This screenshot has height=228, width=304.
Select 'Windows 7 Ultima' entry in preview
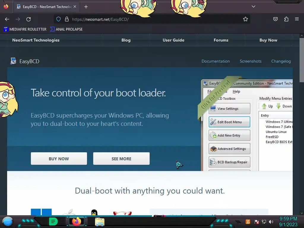click(279, 122)
